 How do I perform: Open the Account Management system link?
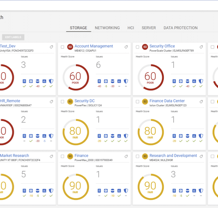(94, 46)
